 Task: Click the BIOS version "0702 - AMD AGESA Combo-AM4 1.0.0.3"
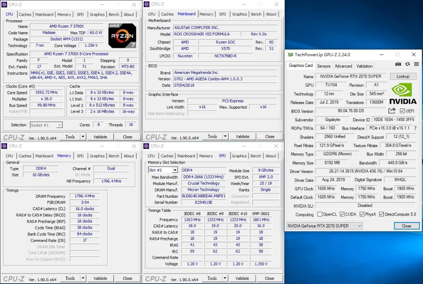click(x=225, y=79)
